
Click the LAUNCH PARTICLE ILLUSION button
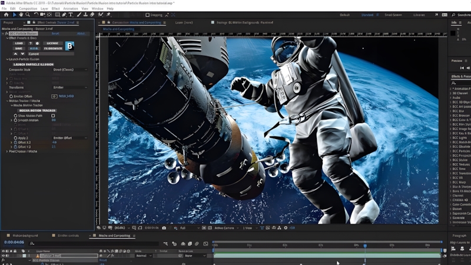point(34,65)
